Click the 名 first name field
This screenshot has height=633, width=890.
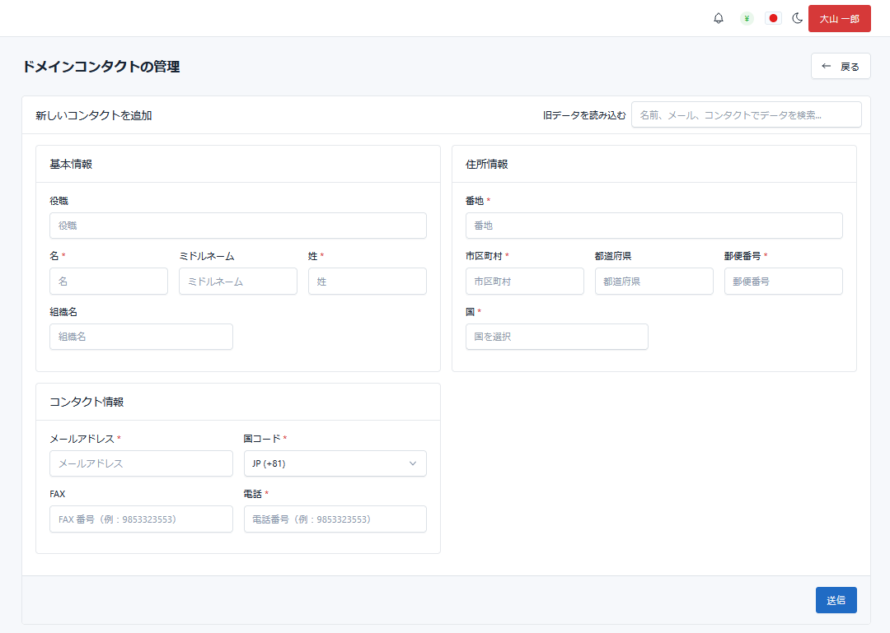click(x=108, y=282)
